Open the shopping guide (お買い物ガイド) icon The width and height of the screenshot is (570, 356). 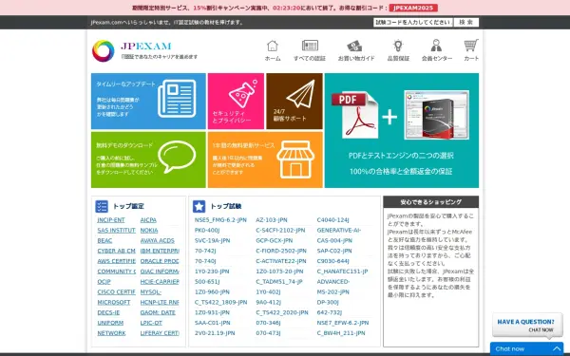(354, 47)
